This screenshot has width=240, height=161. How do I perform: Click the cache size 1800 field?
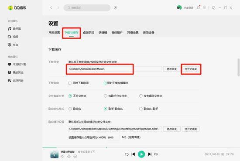pyautogui.click(x=113, y=137)
